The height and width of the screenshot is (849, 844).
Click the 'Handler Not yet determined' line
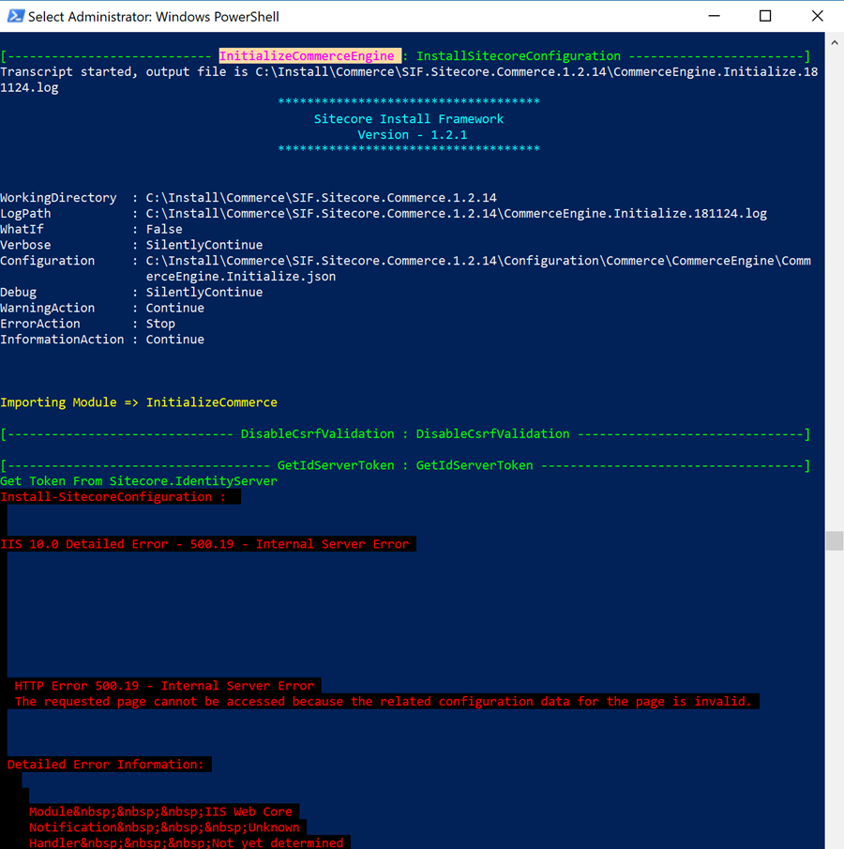pos(187,841)
